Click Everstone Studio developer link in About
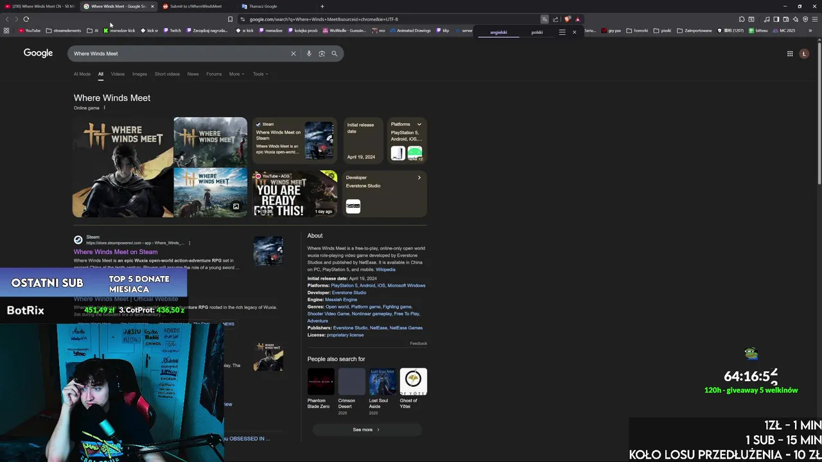 pos(349,293)
